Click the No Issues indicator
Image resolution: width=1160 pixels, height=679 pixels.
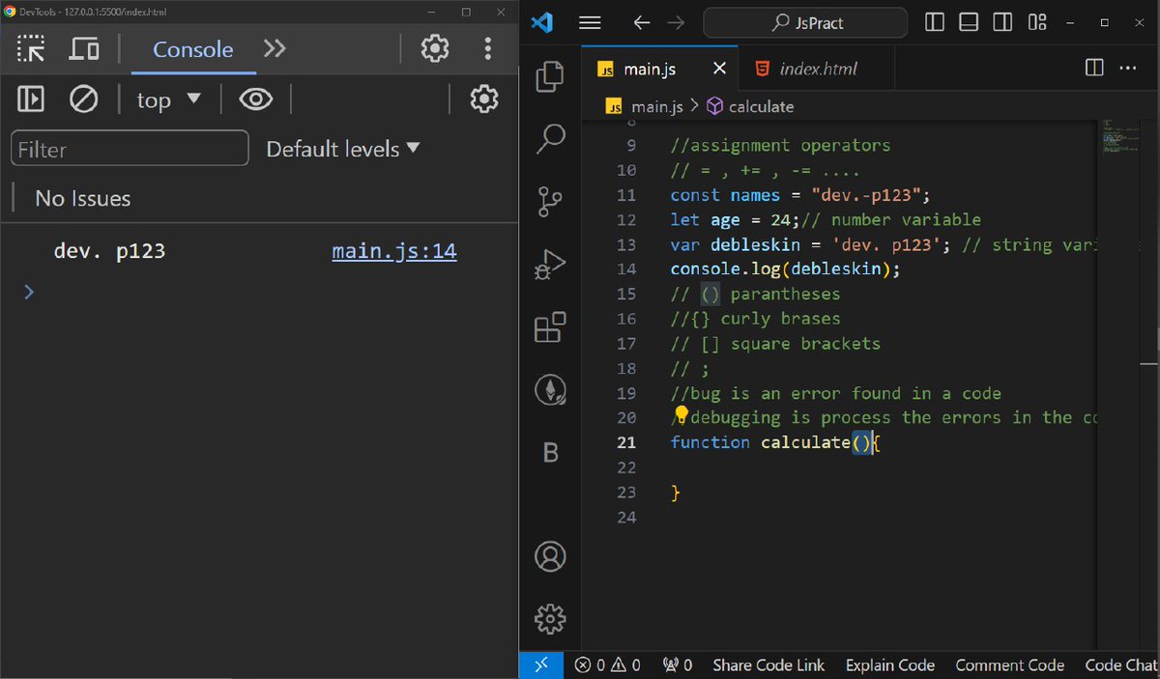pos(82,198)
